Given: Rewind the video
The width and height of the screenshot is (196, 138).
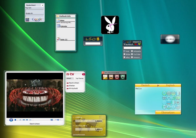Looking at the screenshot, I should coord(23,120).
